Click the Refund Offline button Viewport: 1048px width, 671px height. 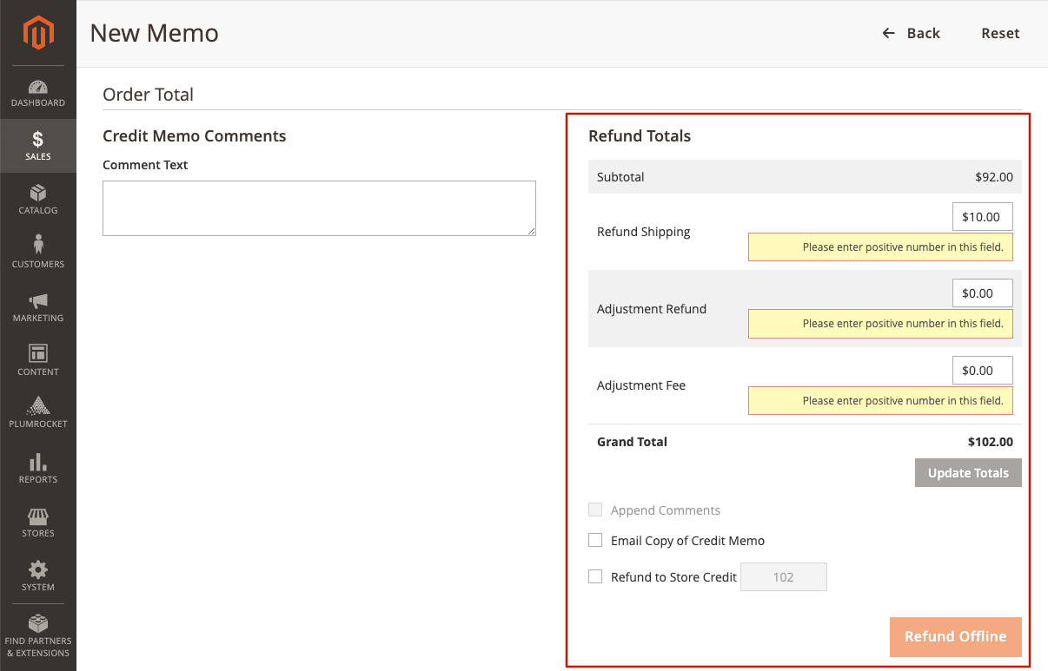955,636
